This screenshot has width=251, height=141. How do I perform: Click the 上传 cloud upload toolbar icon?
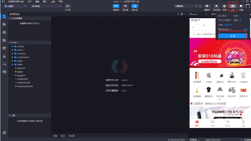pyautogui.click(x=233, y=6)
